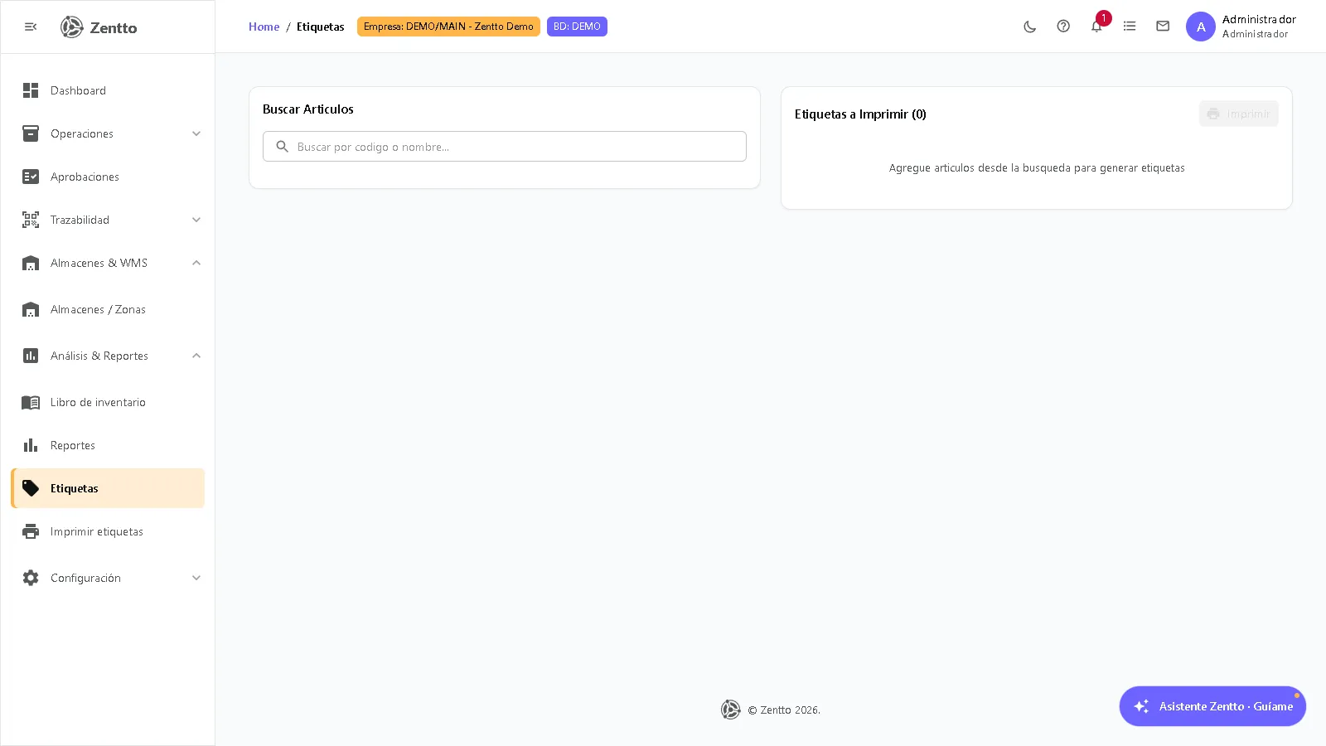
Task: Click the Agregue articulos desde la busqueda message
Action: pos(1037,168)
